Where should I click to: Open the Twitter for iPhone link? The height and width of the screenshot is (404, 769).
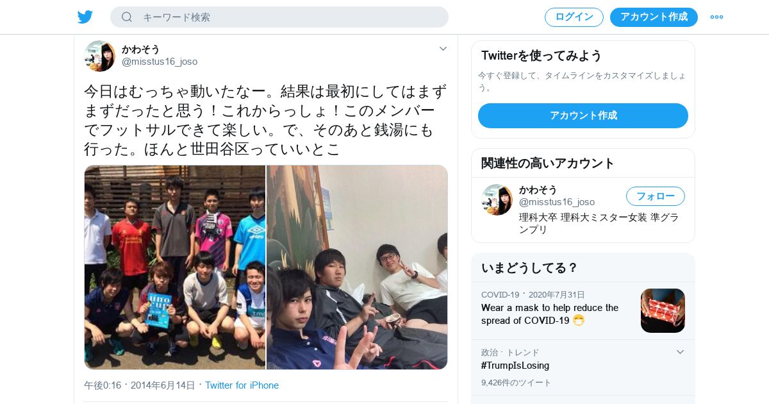tap(242, 385)
